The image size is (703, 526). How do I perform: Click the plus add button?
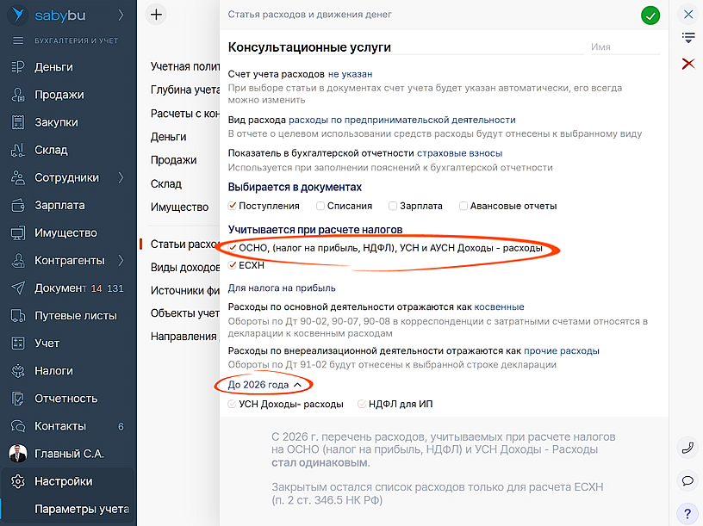point(156,14)
